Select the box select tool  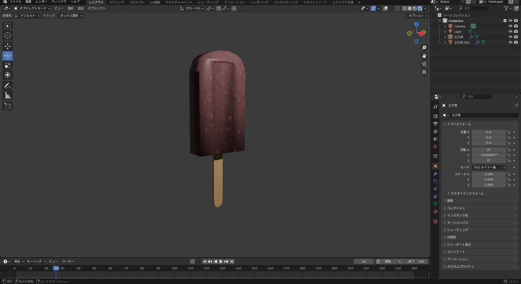pos(7,26)
